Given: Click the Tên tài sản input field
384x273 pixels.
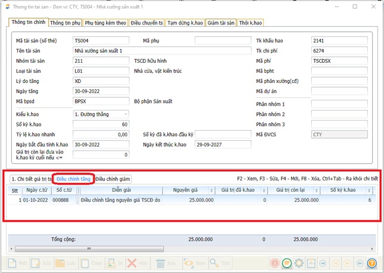Looking at the screenshot, I should (x=160, y=51).
